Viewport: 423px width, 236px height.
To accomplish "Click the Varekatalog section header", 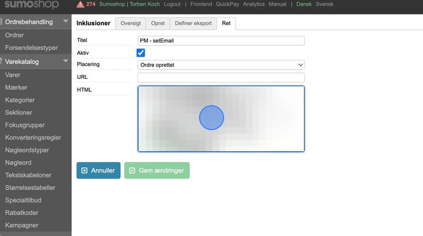I will click(35, 61).
